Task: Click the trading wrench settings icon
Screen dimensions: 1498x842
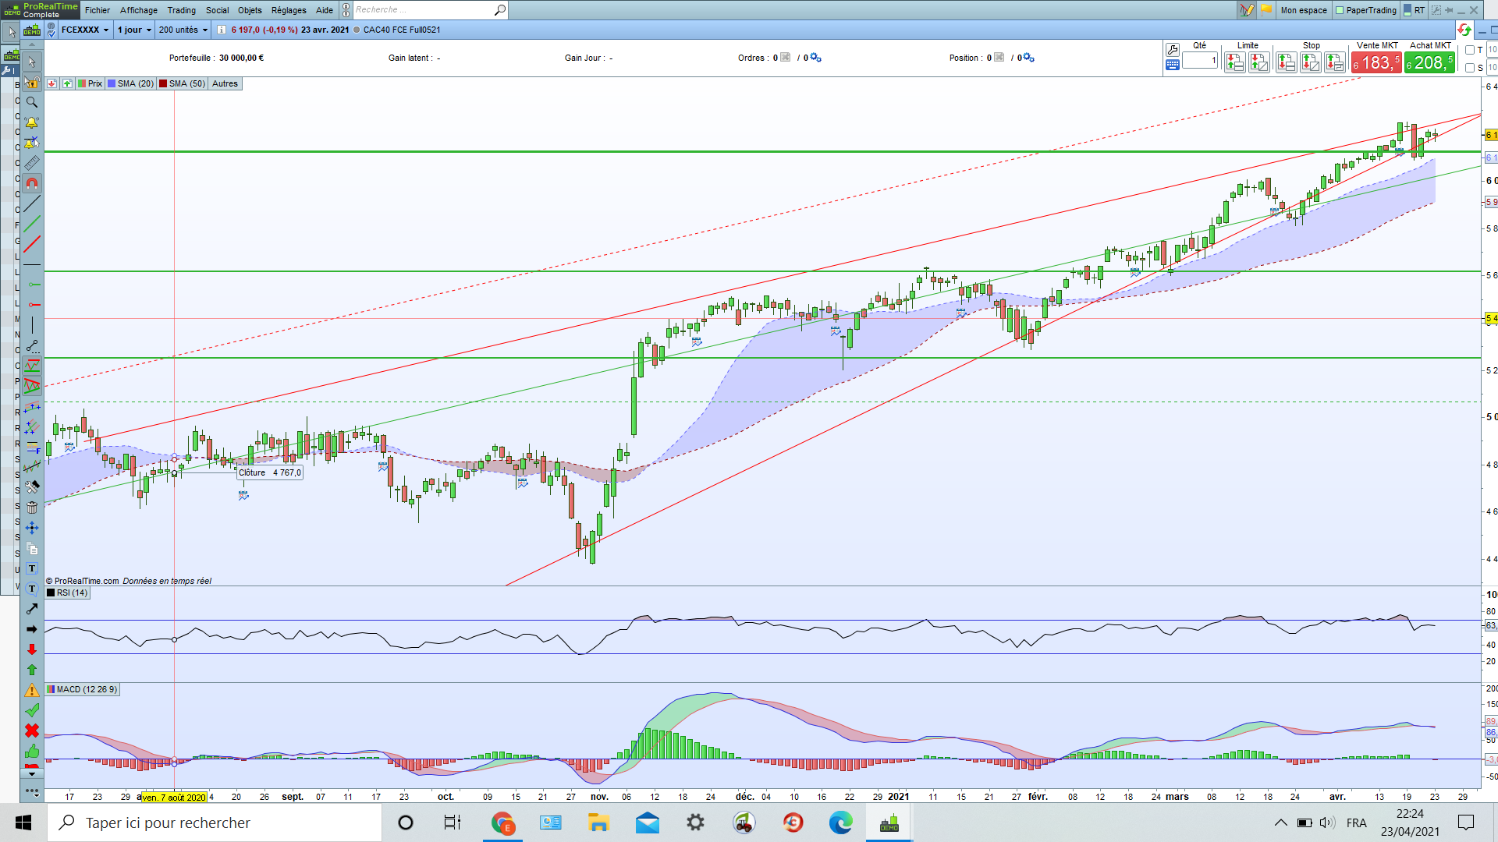Action: [1172, 50]
